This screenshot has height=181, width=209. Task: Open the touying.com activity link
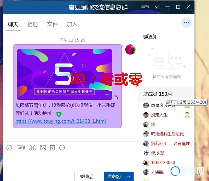(61, 121)
